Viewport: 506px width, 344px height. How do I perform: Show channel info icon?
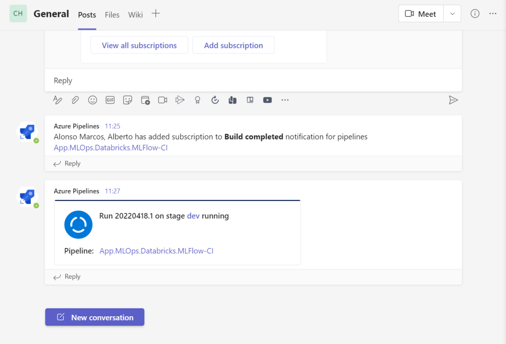point(475,14)
